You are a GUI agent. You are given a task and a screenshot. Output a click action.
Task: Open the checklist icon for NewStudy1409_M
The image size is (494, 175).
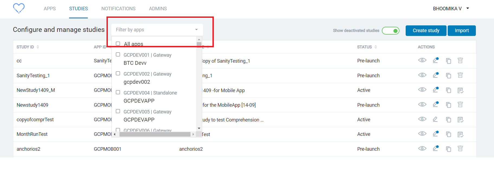point(460,90)
